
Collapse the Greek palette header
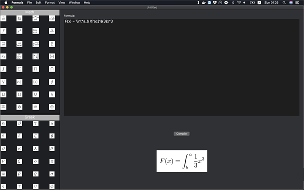pyautogui.click(x=30, y=117)
